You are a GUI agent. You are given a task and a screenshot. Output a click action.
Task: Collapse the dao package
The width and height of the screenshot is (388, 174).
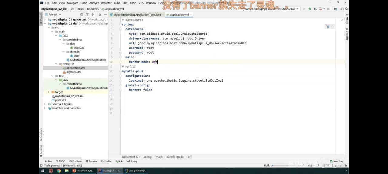64,43
